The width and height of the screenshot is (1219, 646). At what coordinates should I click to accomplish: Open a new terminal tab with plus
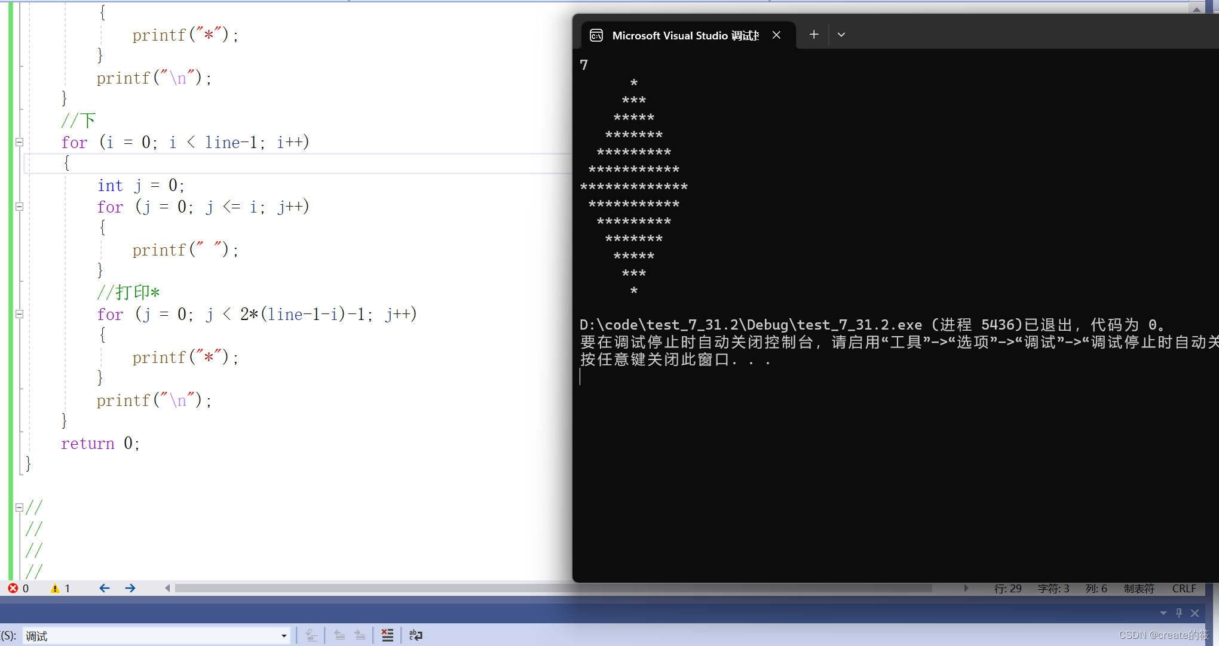pyautogui.click(x=814, y=35)
